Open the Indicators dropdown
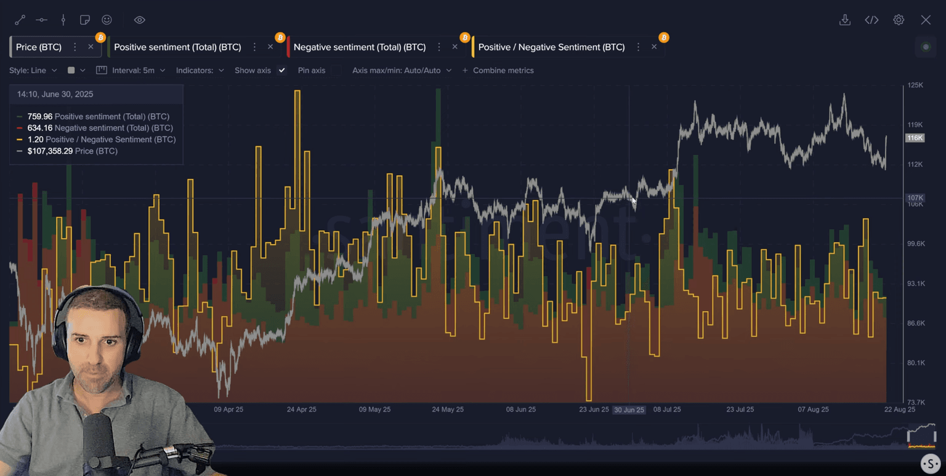Screen dimensions: 946x476 (x=200, y=71)
